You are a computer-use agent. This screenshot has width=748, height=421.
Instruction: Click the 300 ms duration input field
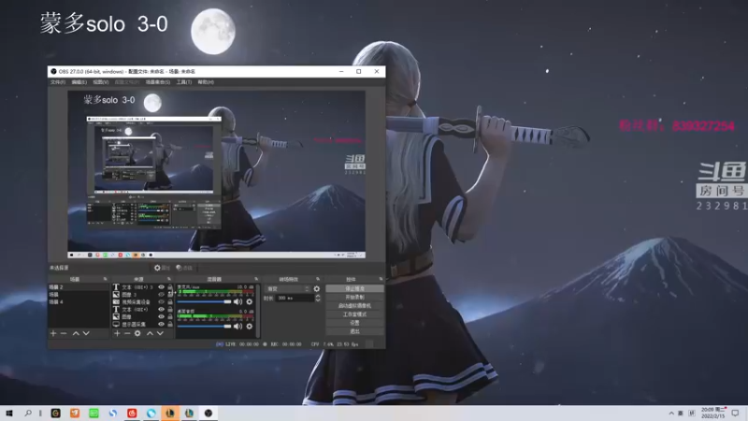click(x=295, y=298)
